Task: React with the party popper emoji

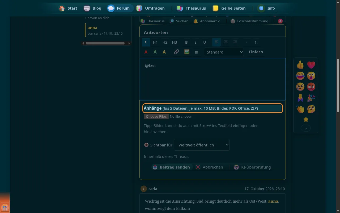Action: (311, 98)
